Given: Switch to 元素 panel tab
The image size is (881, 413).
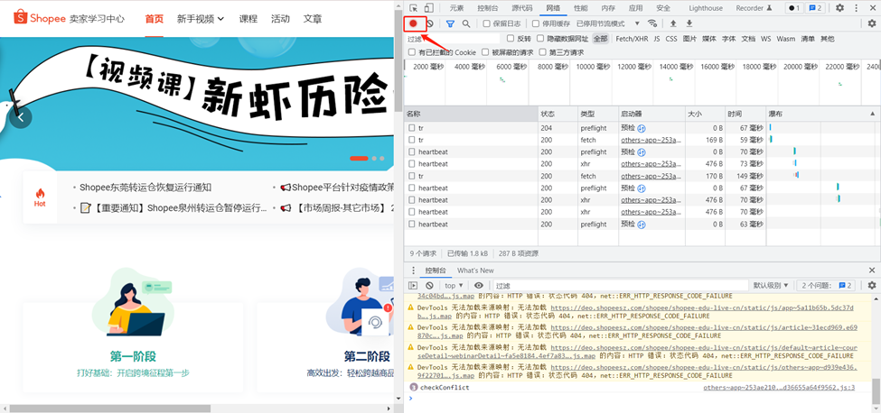Looking at the screenshot, I should pos(457,8).
